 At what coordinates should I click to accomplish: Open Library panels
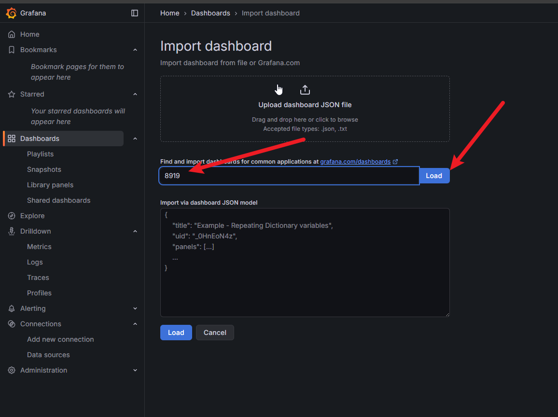tap(50, 185)
